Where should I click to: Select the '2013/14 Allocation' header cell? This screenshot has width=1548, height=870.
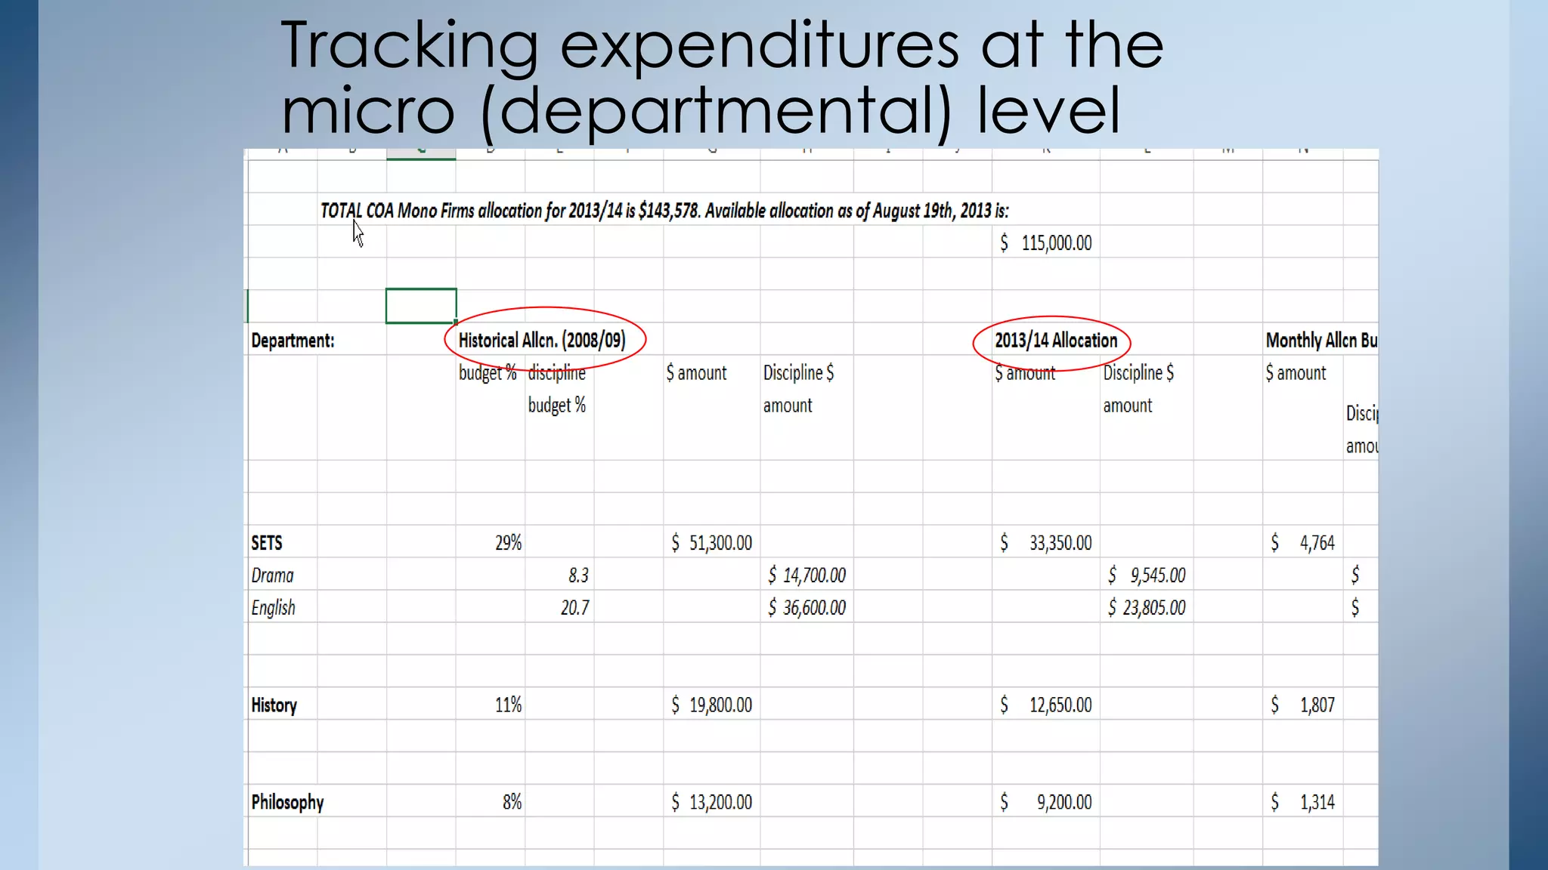click(1055, 341)
